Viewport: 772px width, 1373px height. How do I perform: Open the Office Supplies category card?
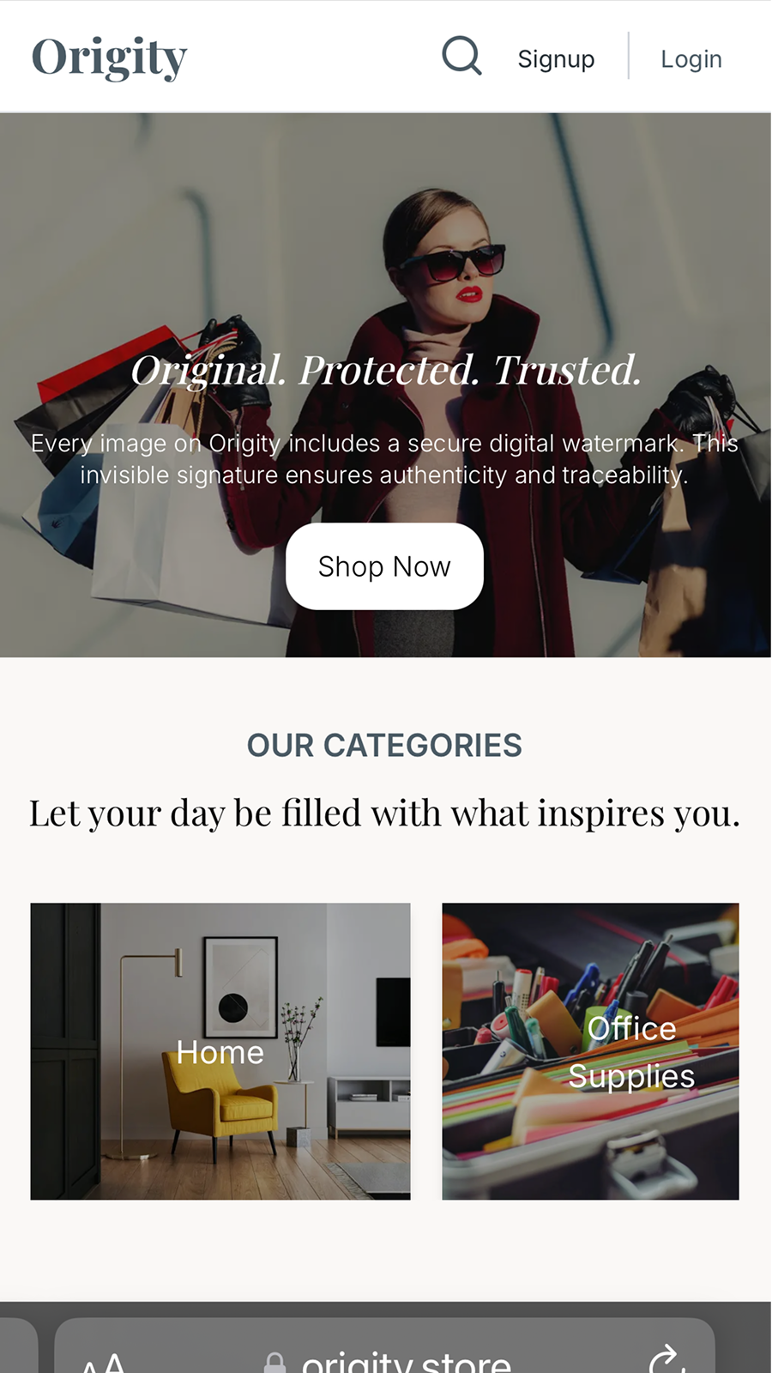[590, 1051]
